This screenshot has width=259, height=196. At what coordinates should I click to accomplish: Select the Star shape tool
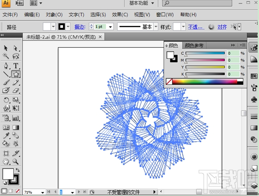click(x=16, y=74)
